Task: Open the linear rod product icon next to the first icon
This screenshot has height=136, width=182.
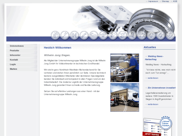Action: (x=65, y=35)
